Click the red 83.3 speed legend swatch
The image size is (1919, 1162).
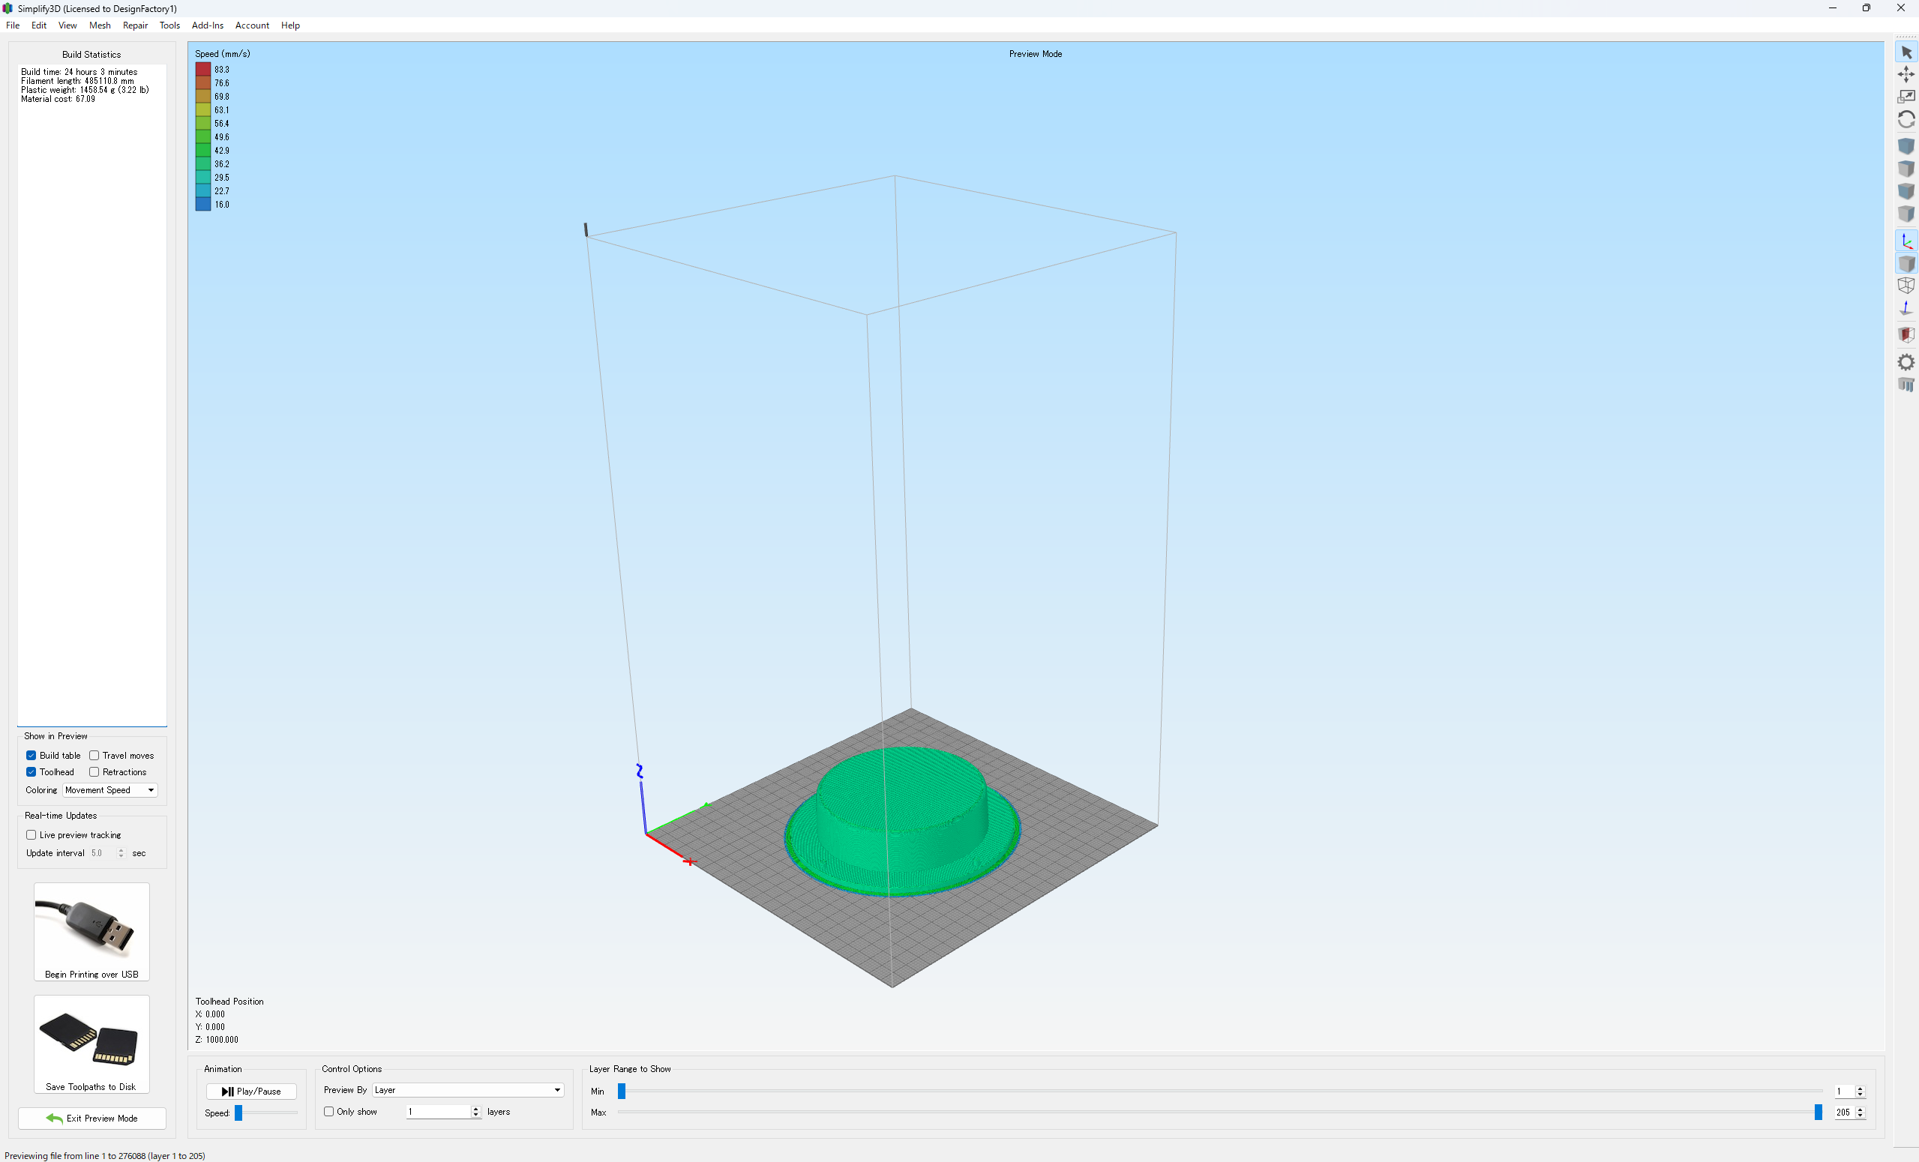(x=203, y=69)
